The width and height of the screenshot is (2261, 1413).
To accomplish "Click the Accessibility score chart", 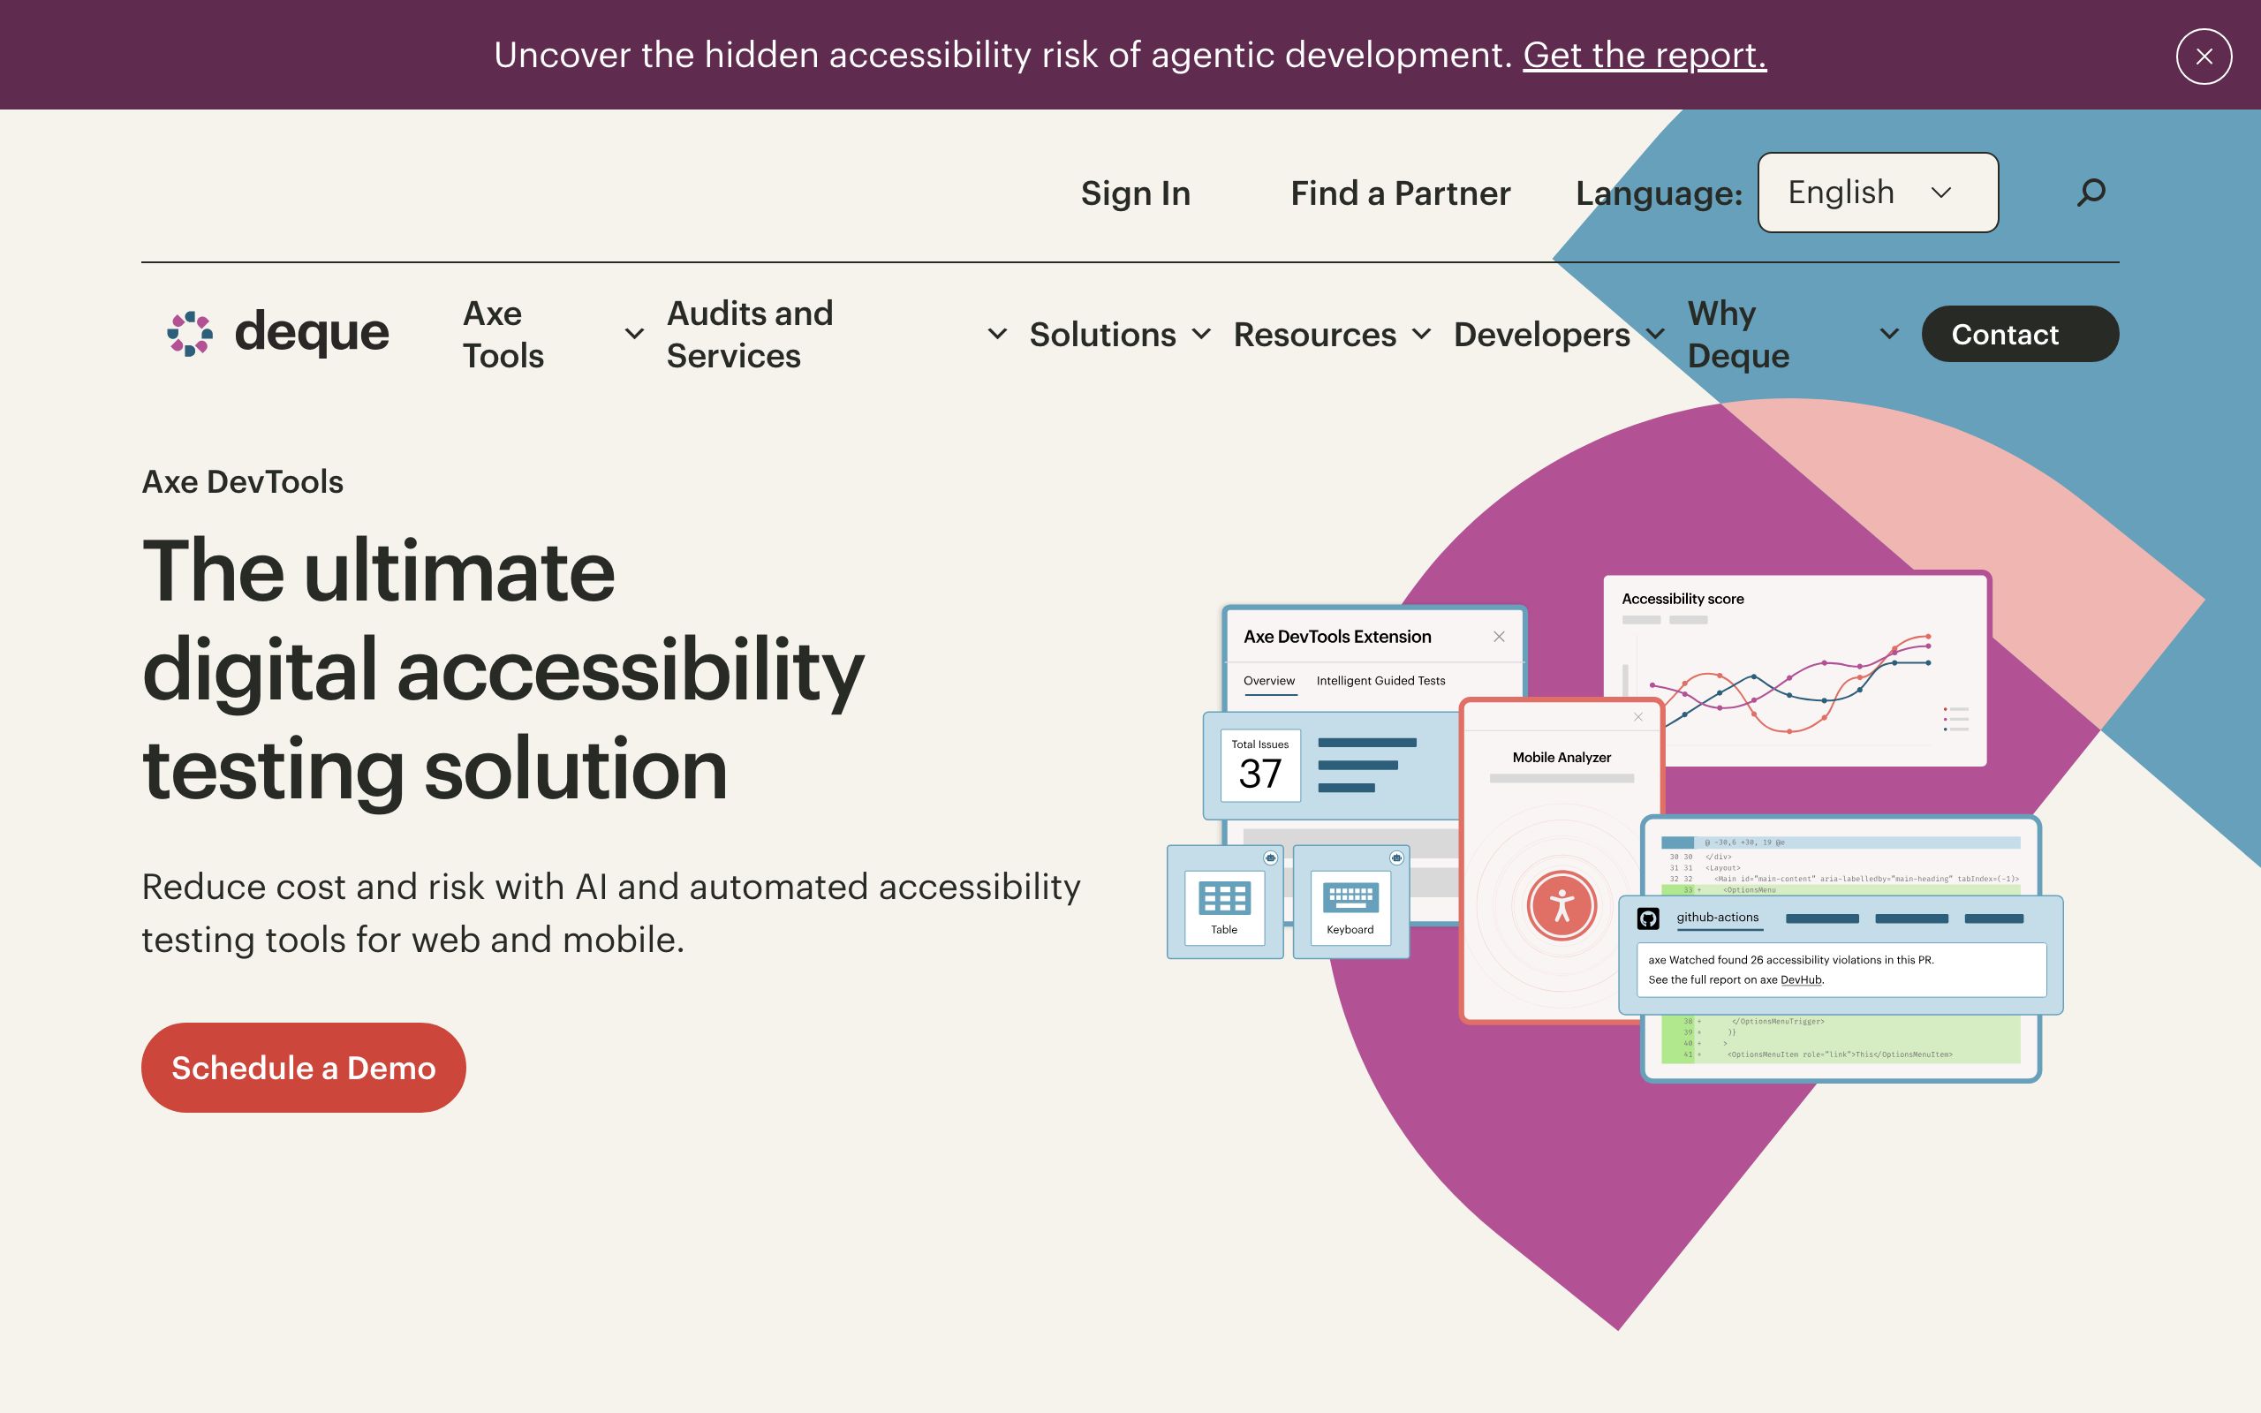I will (1794, 671).
